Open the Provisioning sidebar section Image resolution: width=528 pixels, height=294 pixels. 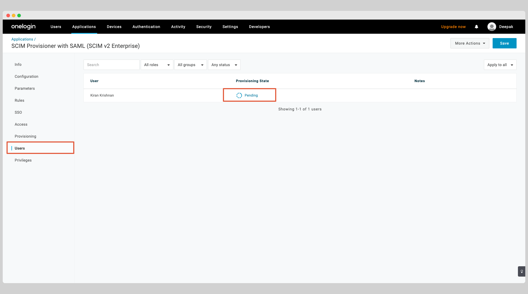(25, 136)
